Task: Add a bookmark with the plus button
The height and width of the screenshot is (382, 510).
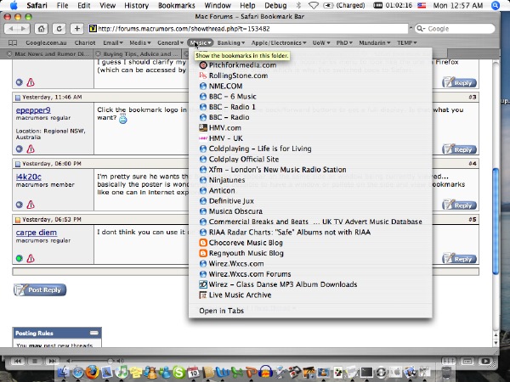Action: [x=77, y=29]
